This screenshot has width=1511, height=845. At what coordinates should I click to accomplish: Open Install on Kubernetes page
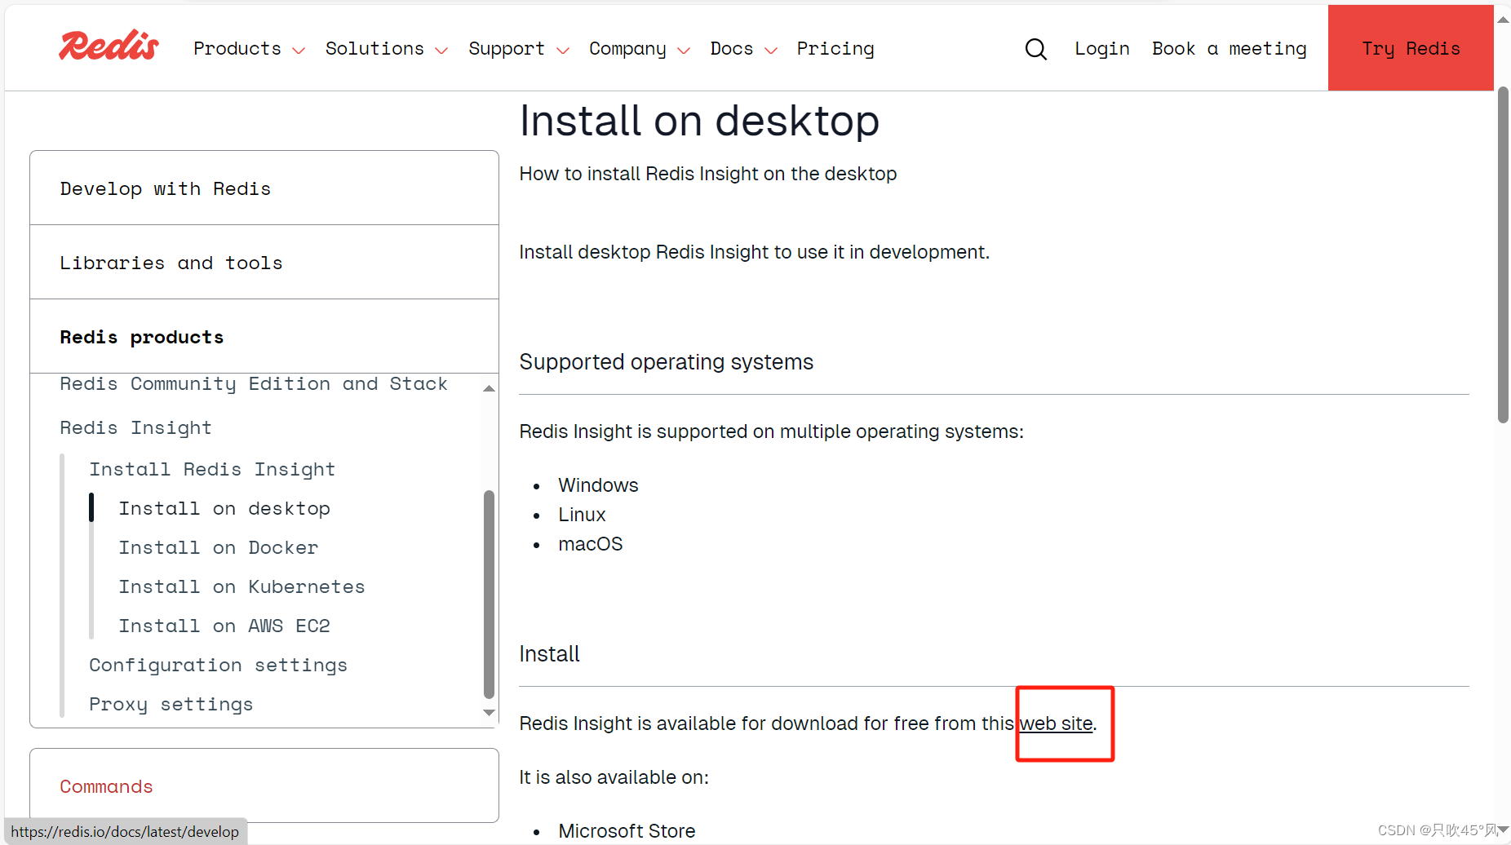click(x=241, y=586)
